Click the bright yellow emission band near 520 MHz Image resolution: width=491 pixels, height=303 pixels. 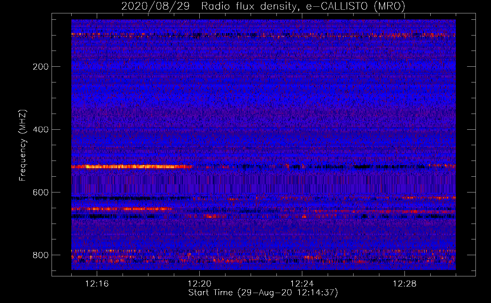coord(132,167)
